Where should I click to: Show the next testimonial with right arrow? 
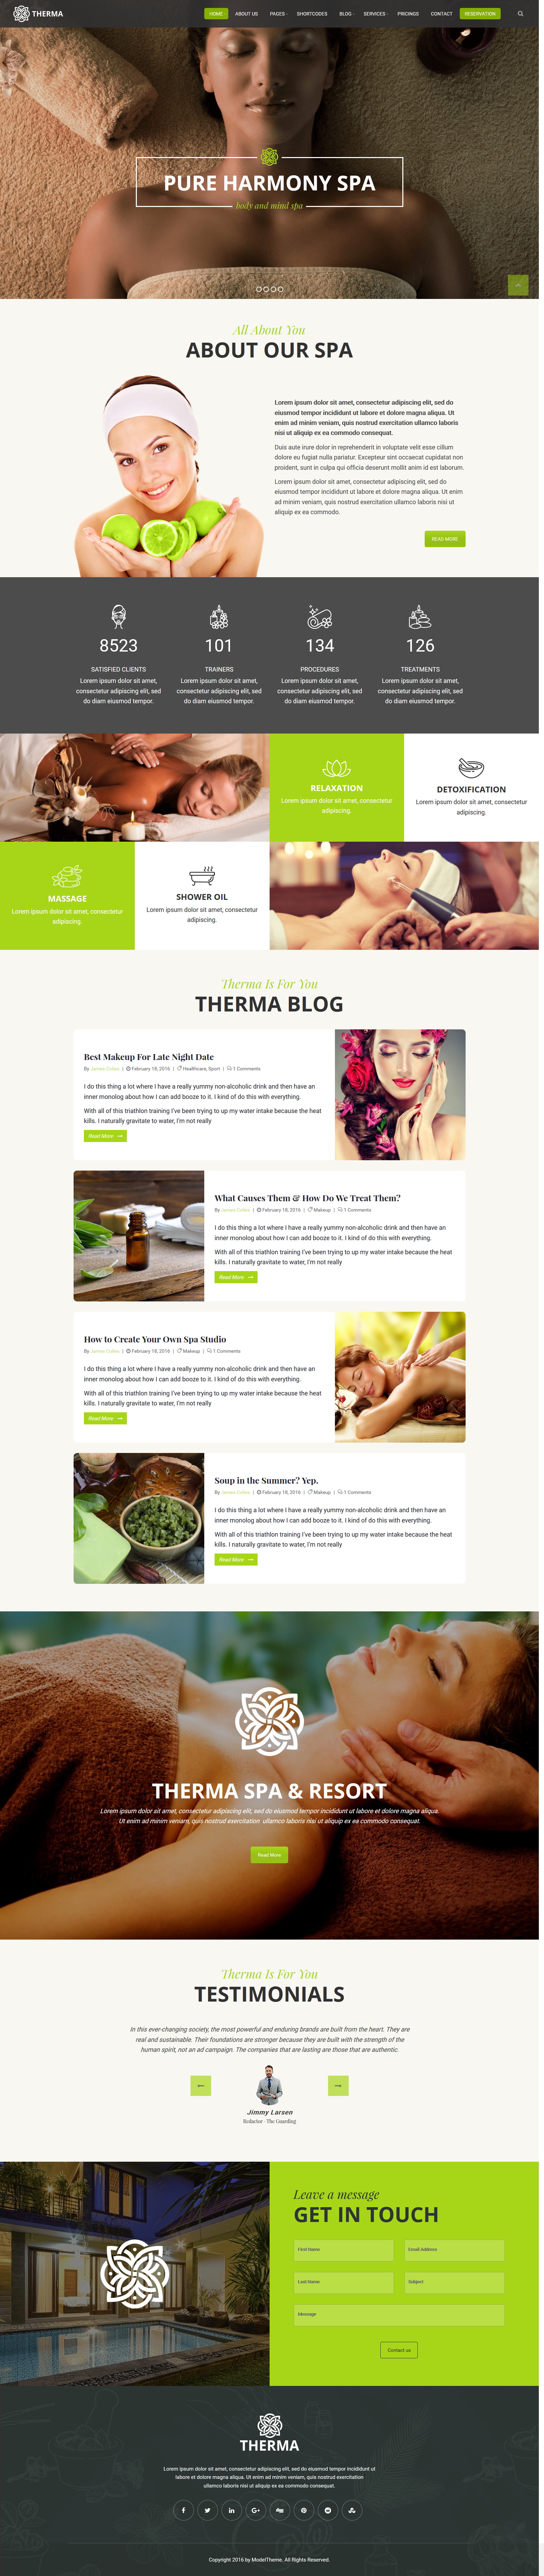pyautogui.click(x=338, y=2085)
